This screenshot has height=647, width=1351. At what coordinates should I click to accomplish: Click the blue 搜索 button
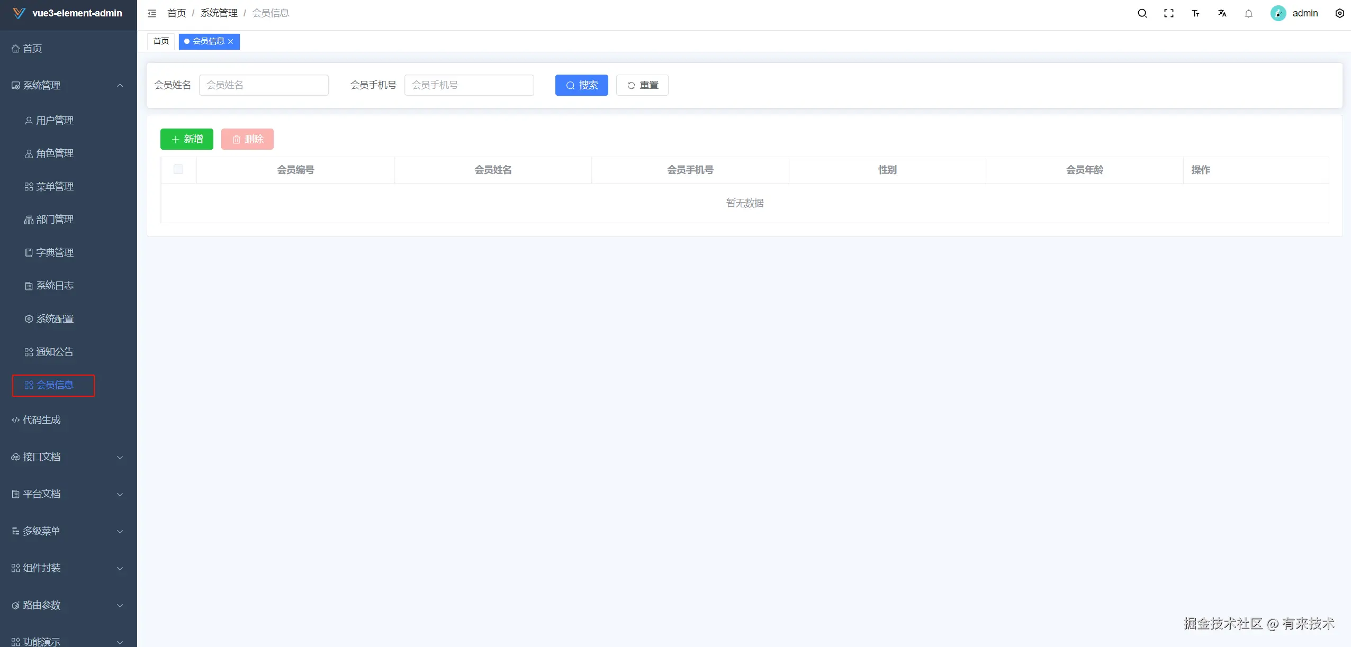581,85
